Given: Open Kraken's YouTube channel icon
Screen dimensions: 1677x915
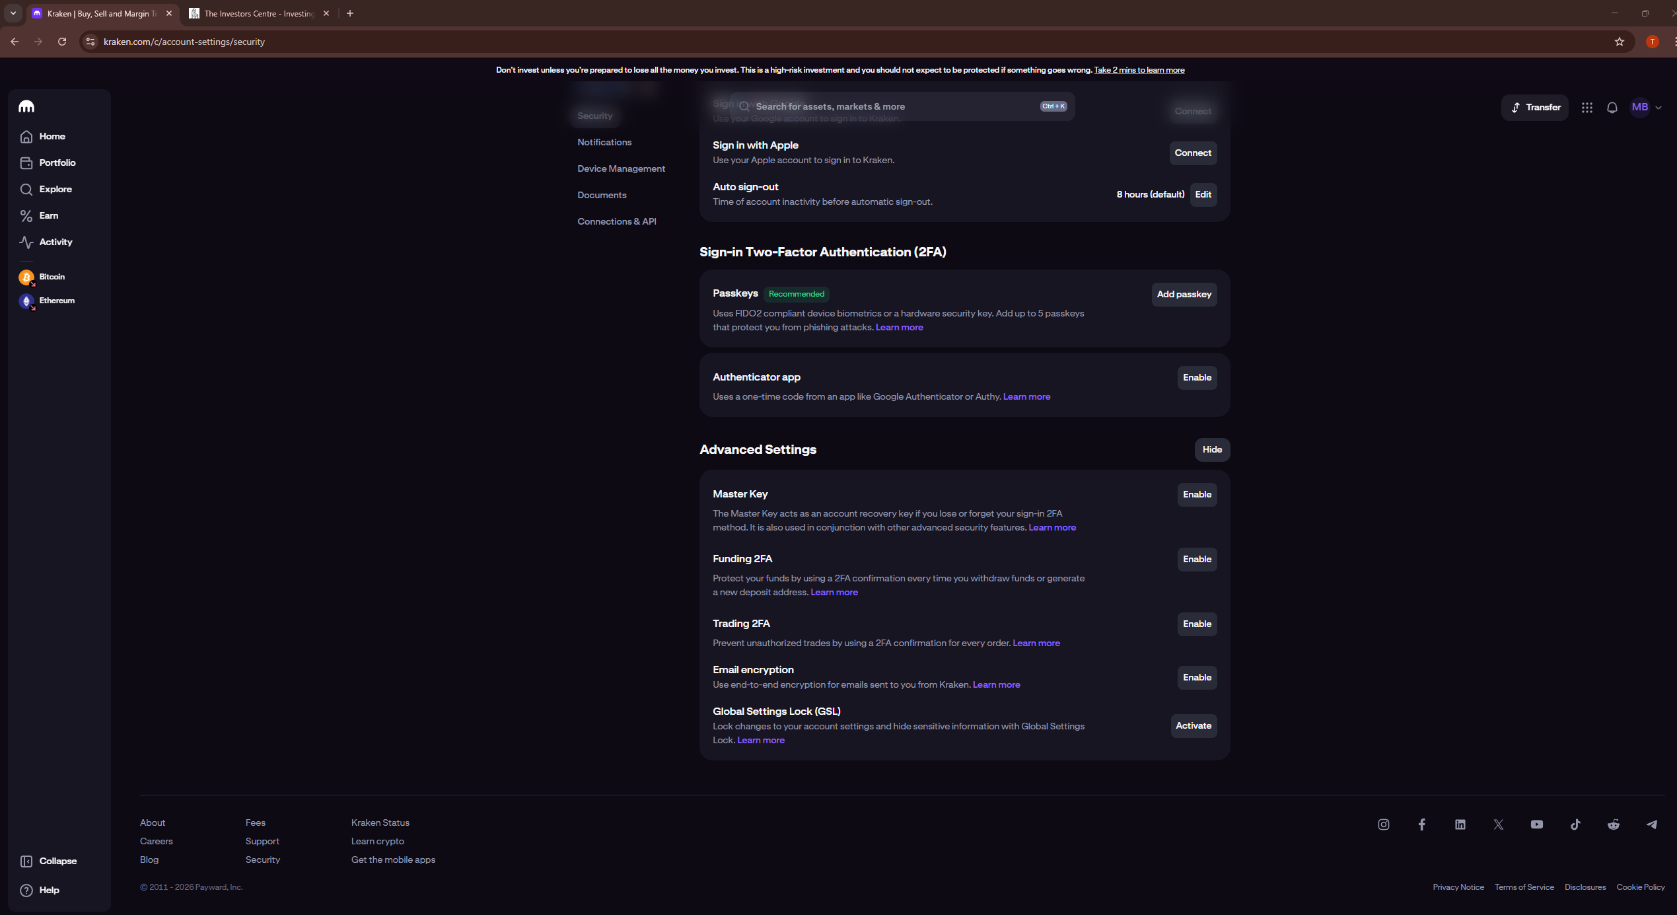Looking at the screenshot, I should 1537,824.
